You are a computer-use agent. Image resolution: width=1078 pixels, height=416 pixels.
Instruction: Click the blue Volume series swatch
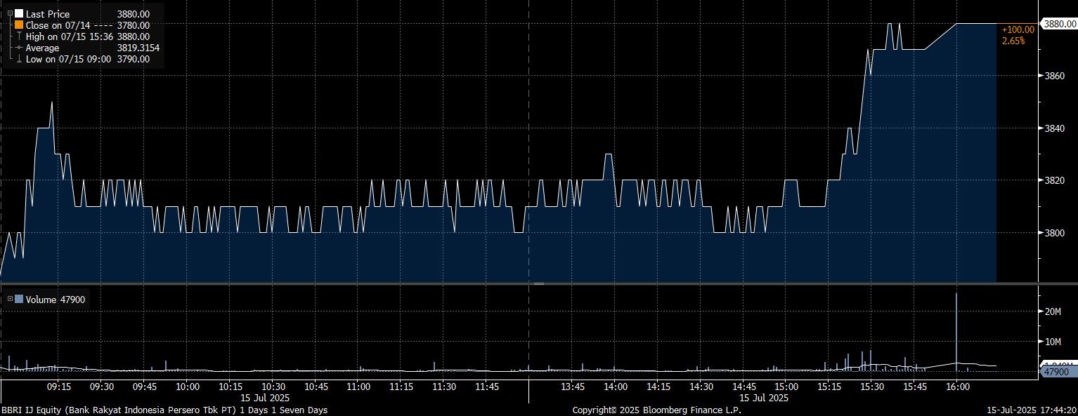tap(19, 300)
